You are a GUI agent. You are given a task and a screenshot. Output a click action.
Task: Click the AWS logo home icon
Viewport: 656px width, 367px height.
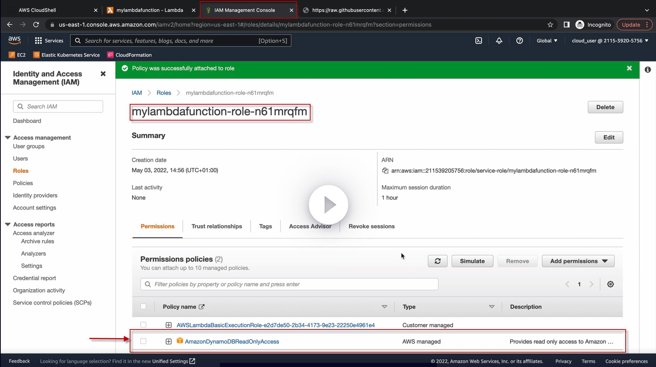[14, 40]
